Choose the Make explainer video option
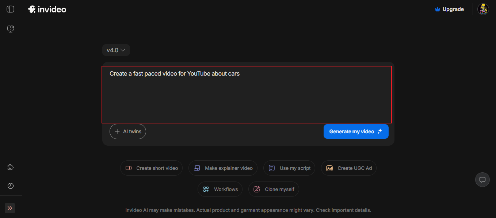The width and height of the screenshot is (496, 218). click(223, 168)
